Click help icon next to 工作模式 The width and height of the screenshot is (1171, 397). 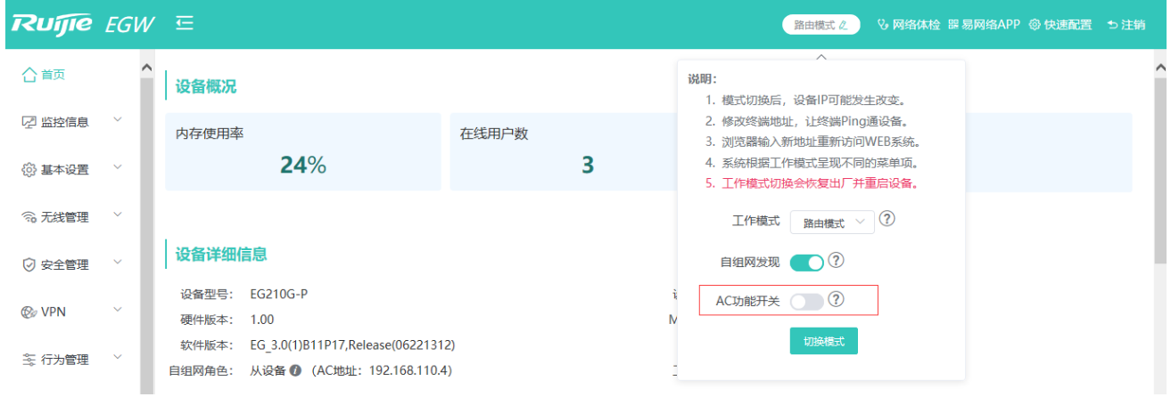tap(887, 220)
